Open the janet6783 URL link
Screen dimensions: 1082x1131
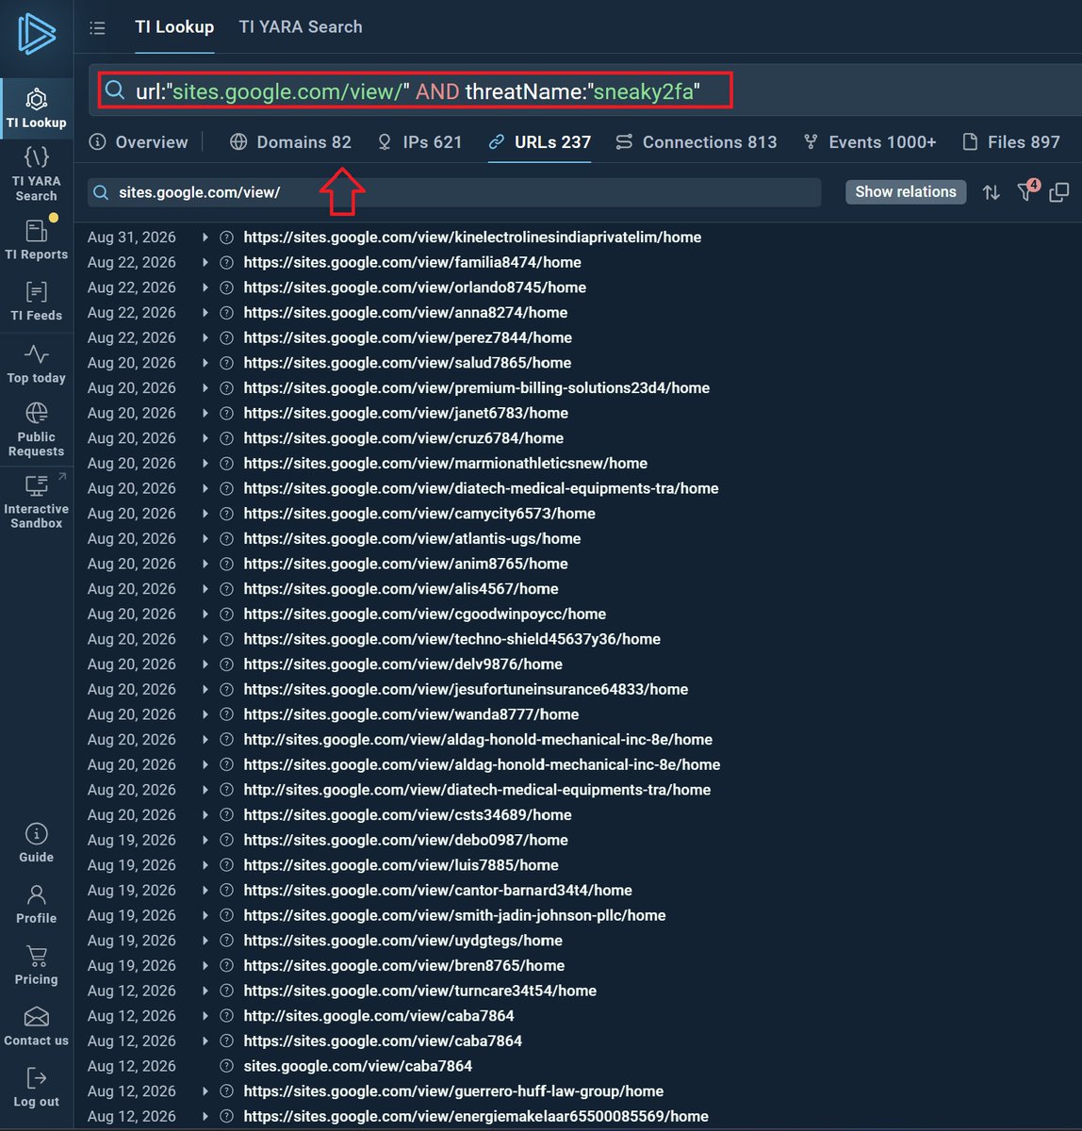[406, 414]
